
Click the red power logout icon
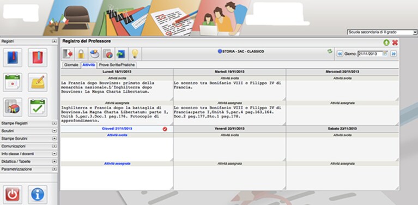click(13, 195)
